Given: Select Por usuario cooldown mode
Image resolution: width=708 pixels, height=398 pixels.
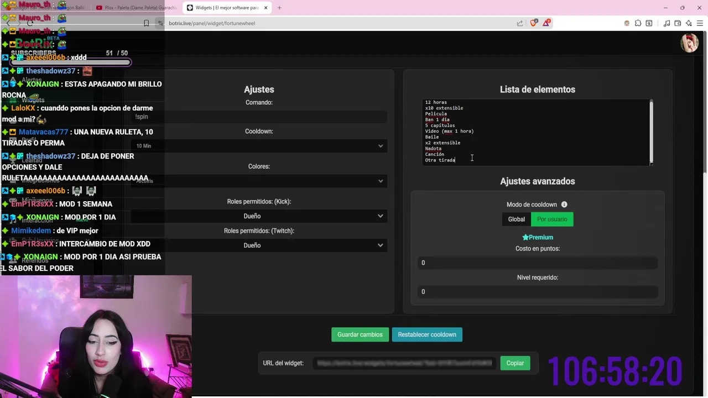Looking at the screenshot, I should (x=552, y=219).
